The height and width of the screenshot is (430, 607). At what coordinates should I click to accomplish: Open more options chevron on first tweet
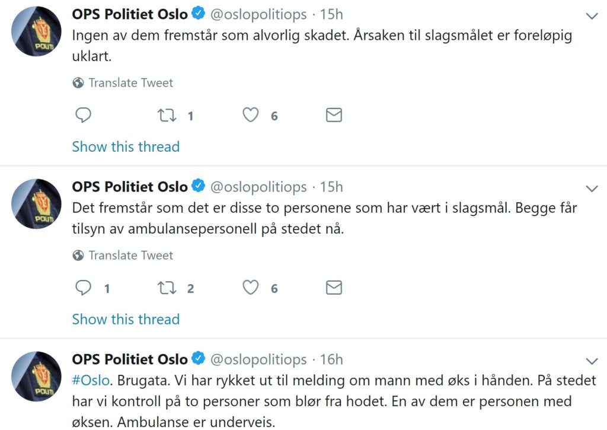point(591,16)
